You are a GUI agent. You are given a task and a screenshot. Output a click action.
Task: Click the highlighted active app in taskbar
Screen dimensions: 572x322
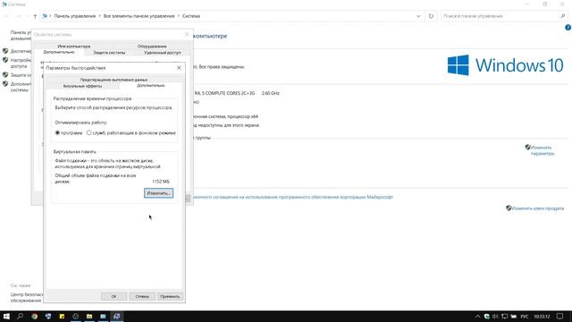pos(117,316)
